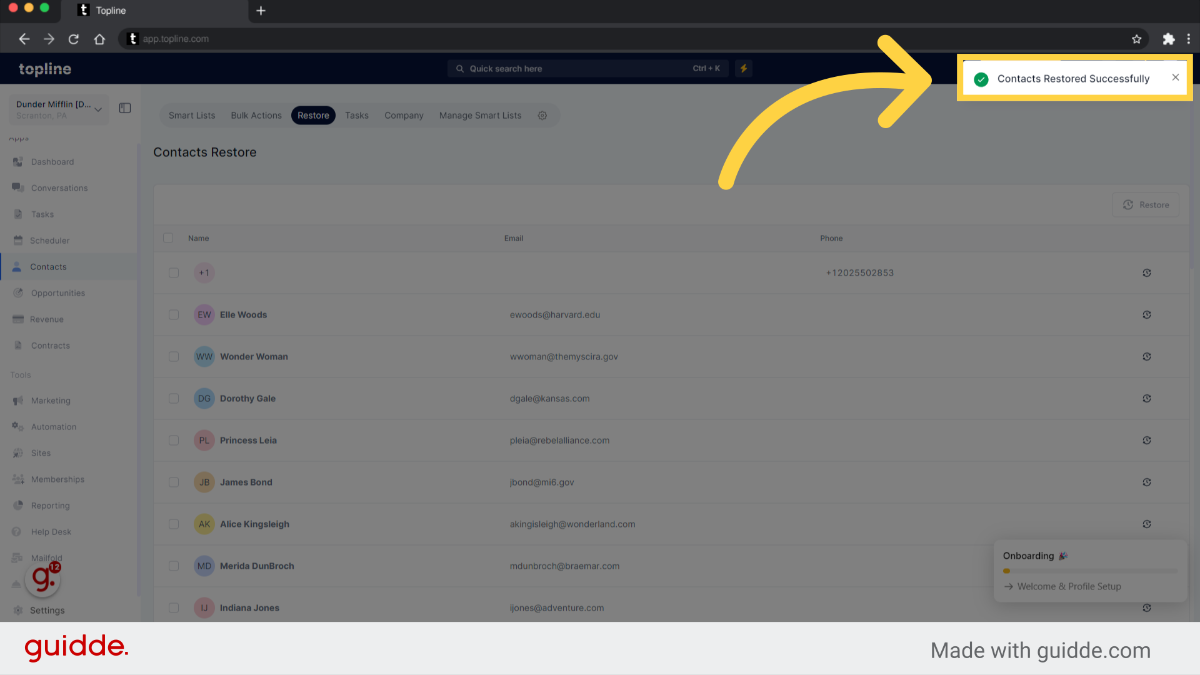Open the Marketing tools section
1200x675 pixels.
pyautogui.click(x=49, y=401)
